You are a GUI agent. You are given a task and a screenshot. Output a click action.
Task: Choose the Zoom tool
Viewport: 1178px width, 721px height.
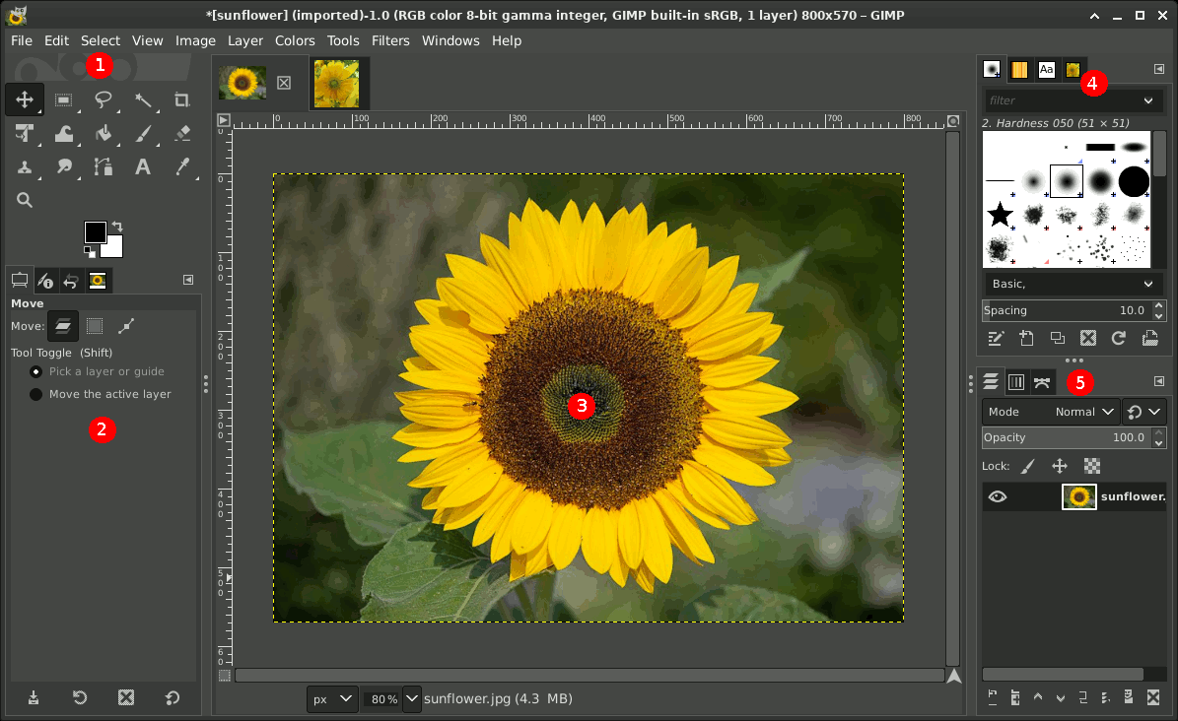(x=25, y=199)
